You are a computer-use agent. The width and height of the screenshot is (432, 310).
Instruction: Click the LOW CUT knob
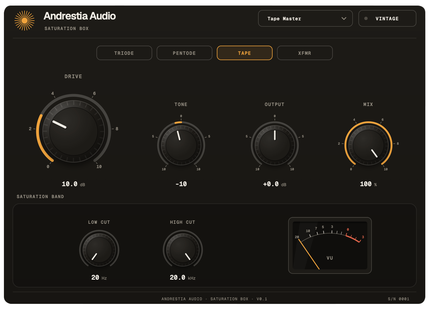tap(99, 250)
